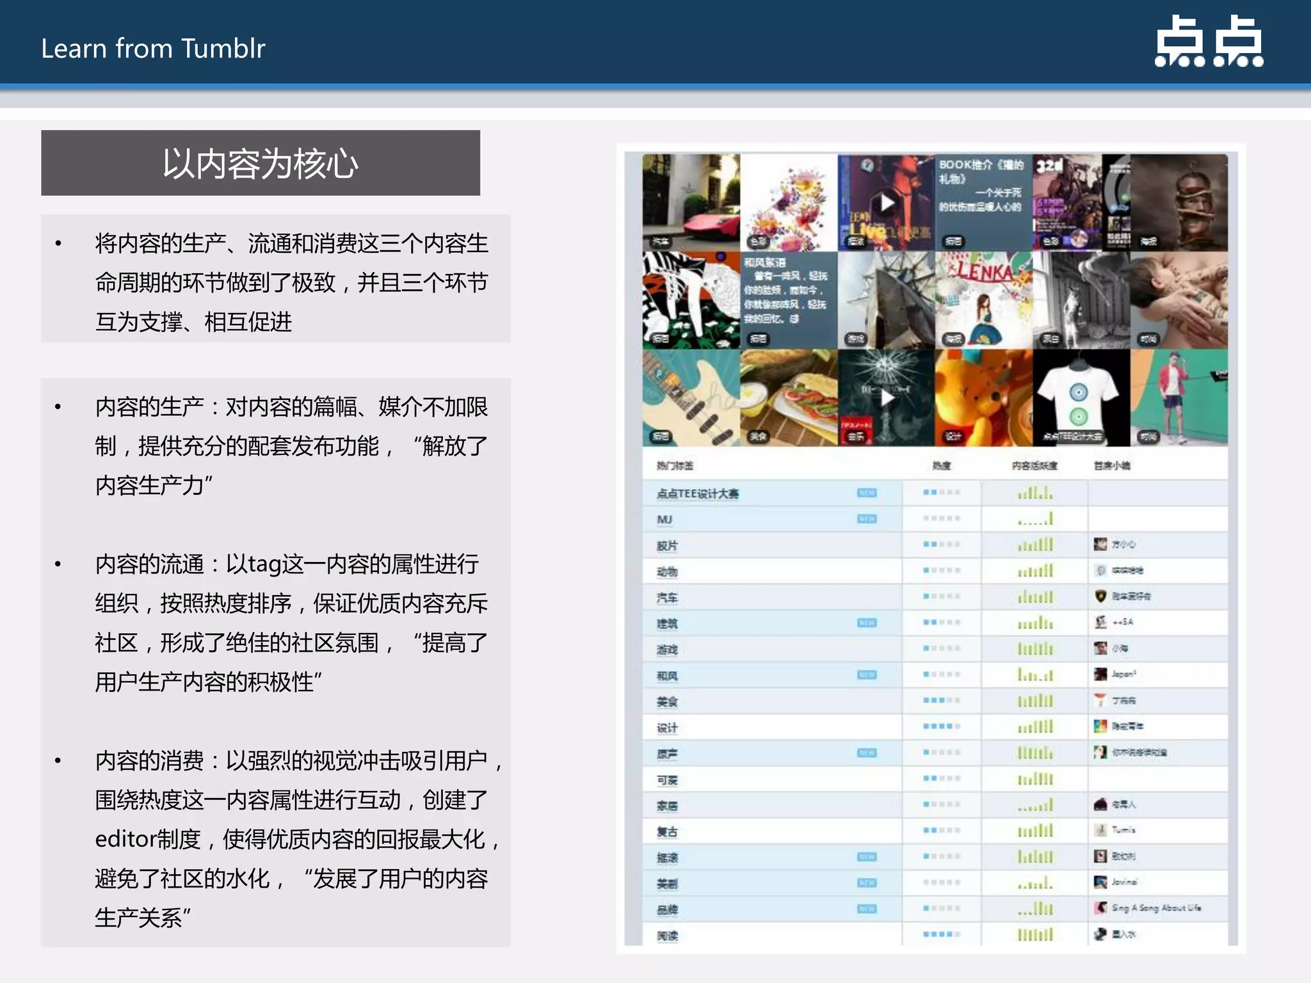The height and width of the screenshot is (983, 1311).
Task: Click the 游戏 tag badge on ship image
Action: (x=856, y=339)
